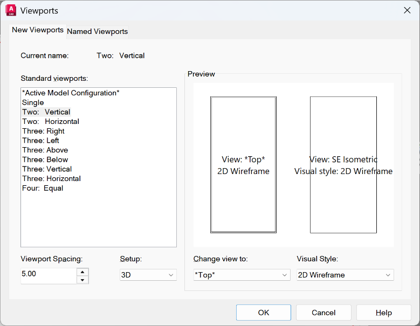Select Three: Horizontal viewport configuration
The width and height of the screenshot is (420, 326).
click(51, 179)
